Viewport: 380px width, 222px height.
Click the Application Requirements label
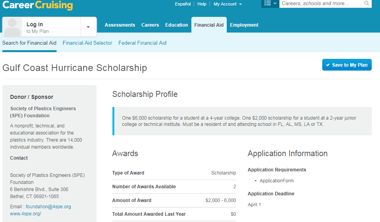[x=277, y=170]
